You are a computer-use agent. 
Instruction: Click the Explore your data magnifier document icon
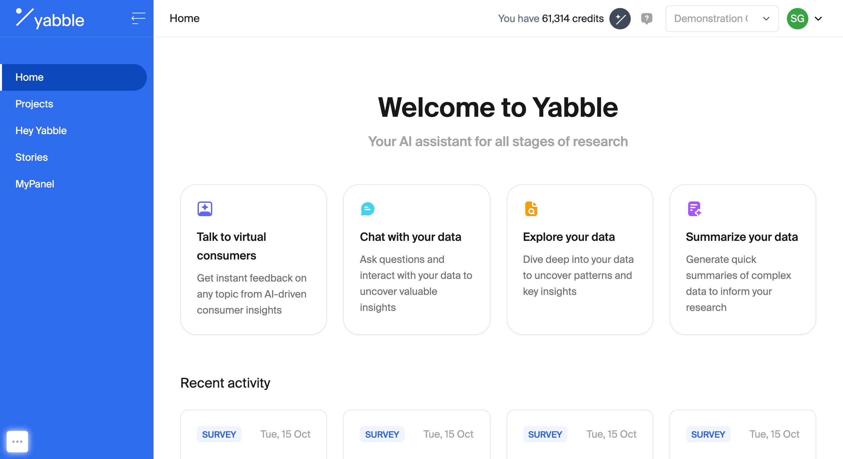(x=531, y=208)
